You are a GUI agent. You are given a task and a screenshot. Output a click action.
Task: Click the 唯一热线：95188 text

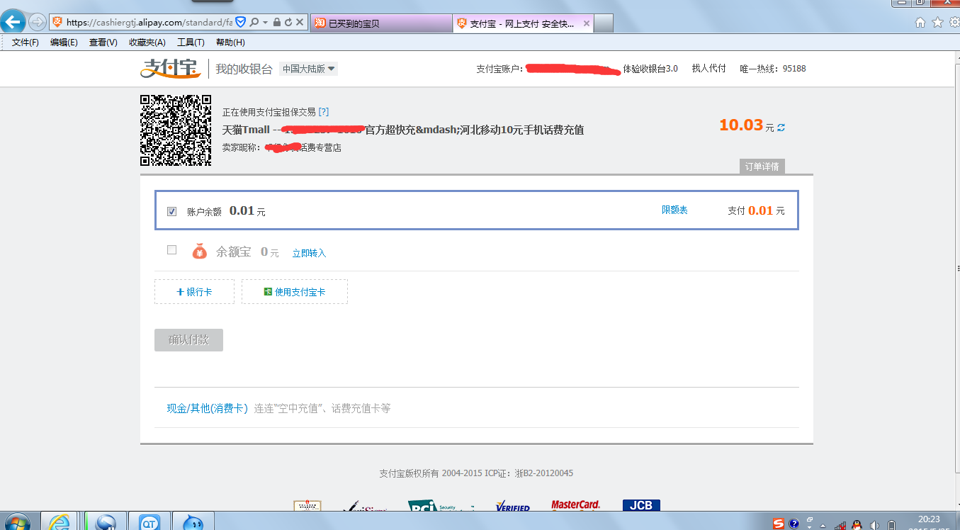(773, 69)
